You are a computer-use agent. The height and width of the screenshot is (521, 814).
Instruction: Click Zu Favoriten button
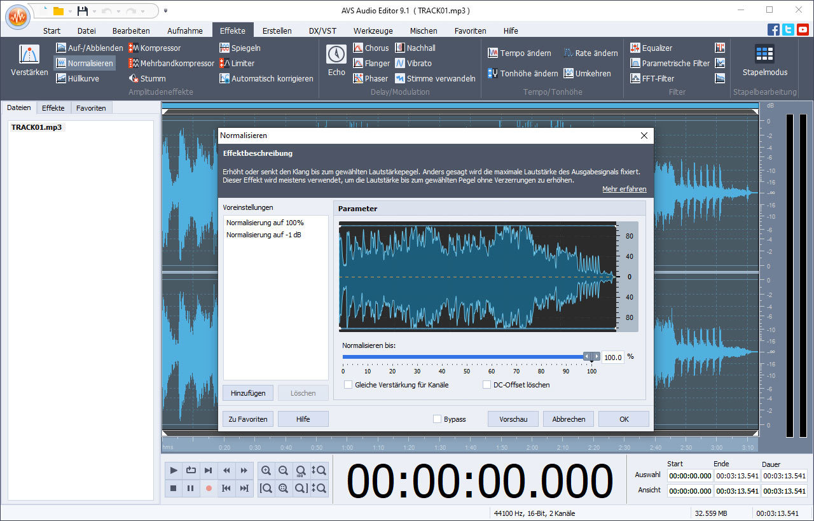(248, 419)
